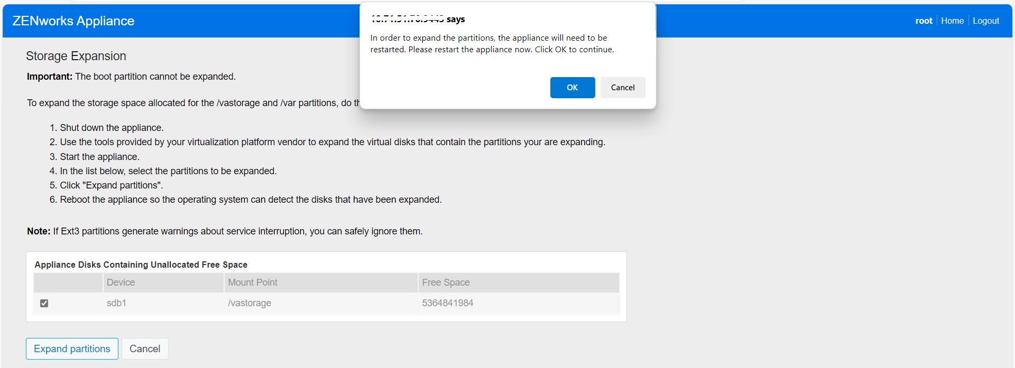Click OK in the restart dialog
Screen dimensions: 1015x368
(572, 88)
